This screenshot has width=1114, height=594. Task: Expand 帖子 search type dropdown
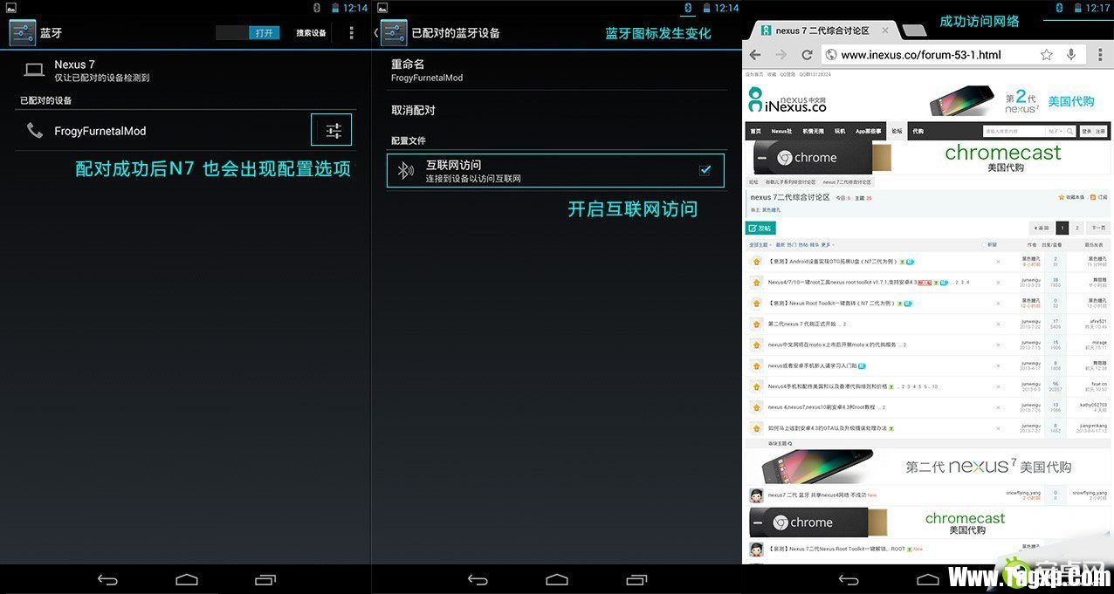point(1056,131)
